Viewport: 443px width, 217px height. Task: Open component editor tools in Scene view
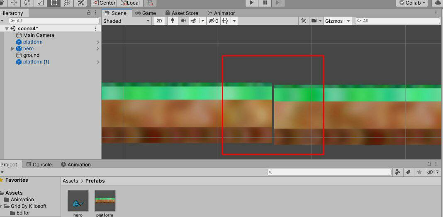coord(304,21)
